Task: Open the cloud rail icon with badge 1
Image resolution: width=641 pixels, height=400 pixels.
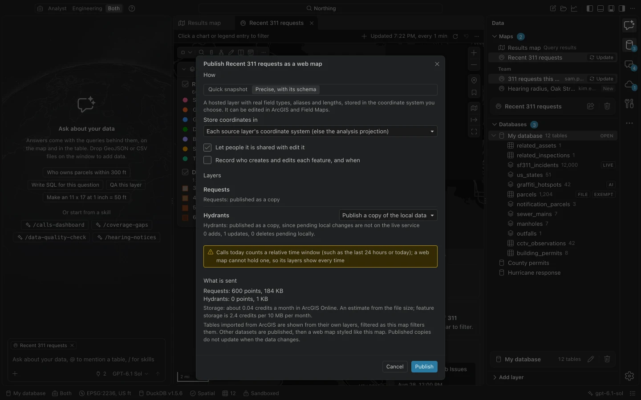Action: pyautogui.click(x=629, y=84)
